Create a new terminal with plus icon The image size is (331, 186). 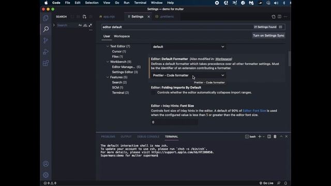click(260, 136)
